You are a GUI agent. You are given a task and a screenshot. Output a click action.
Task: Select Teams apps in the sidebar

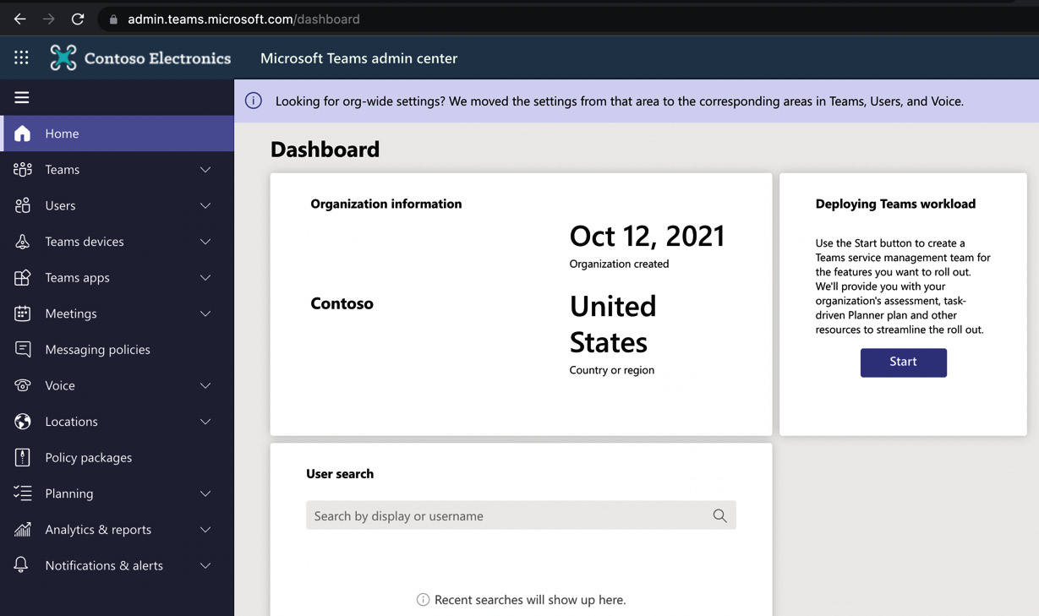(117, 278)
